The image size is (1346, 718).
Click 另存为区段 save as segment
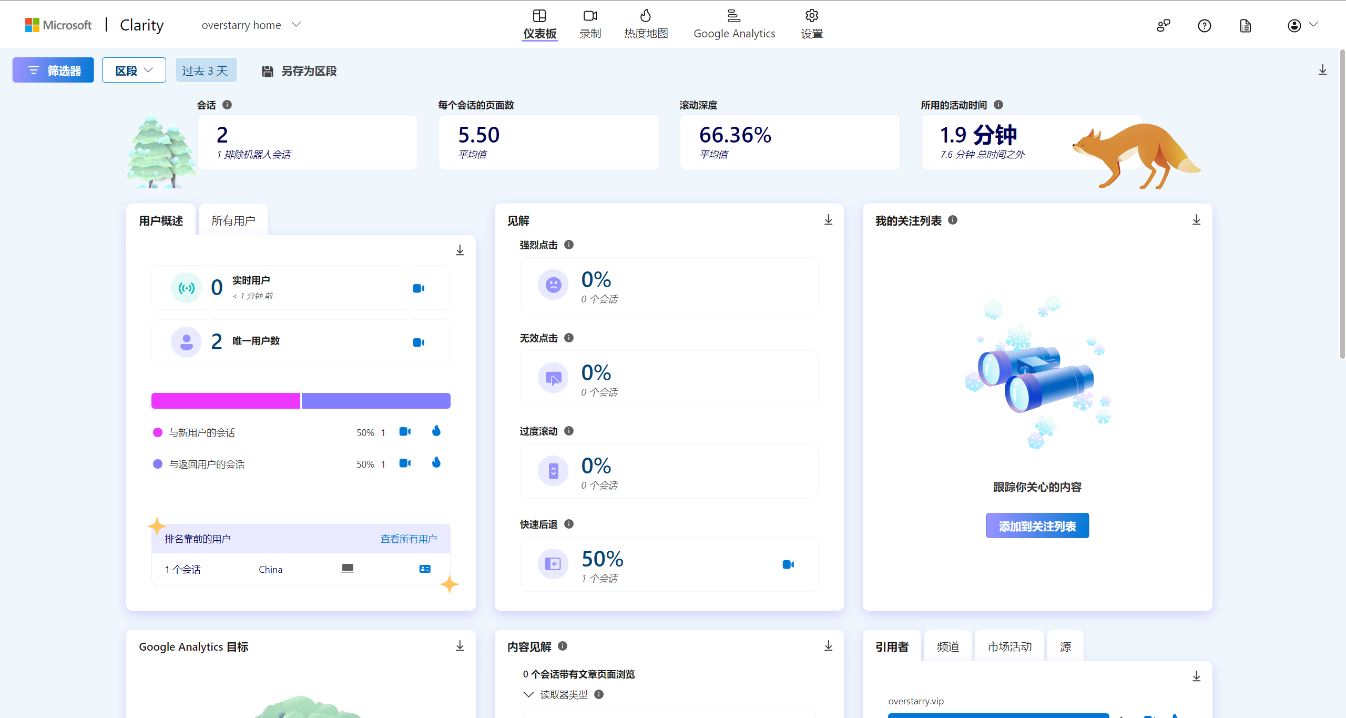[299, 71]
